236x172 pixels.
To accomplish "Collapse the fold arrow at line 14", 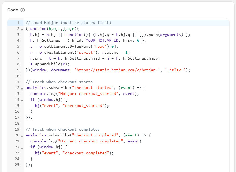I will click(22, 101).
